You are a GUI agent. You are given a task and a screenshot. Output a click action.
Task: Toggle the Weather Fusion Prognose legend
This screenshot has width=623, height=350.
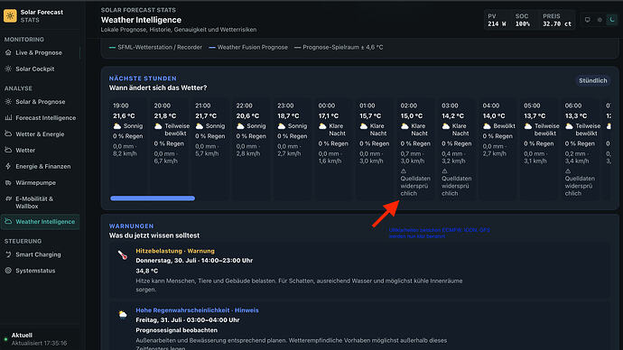248,47
